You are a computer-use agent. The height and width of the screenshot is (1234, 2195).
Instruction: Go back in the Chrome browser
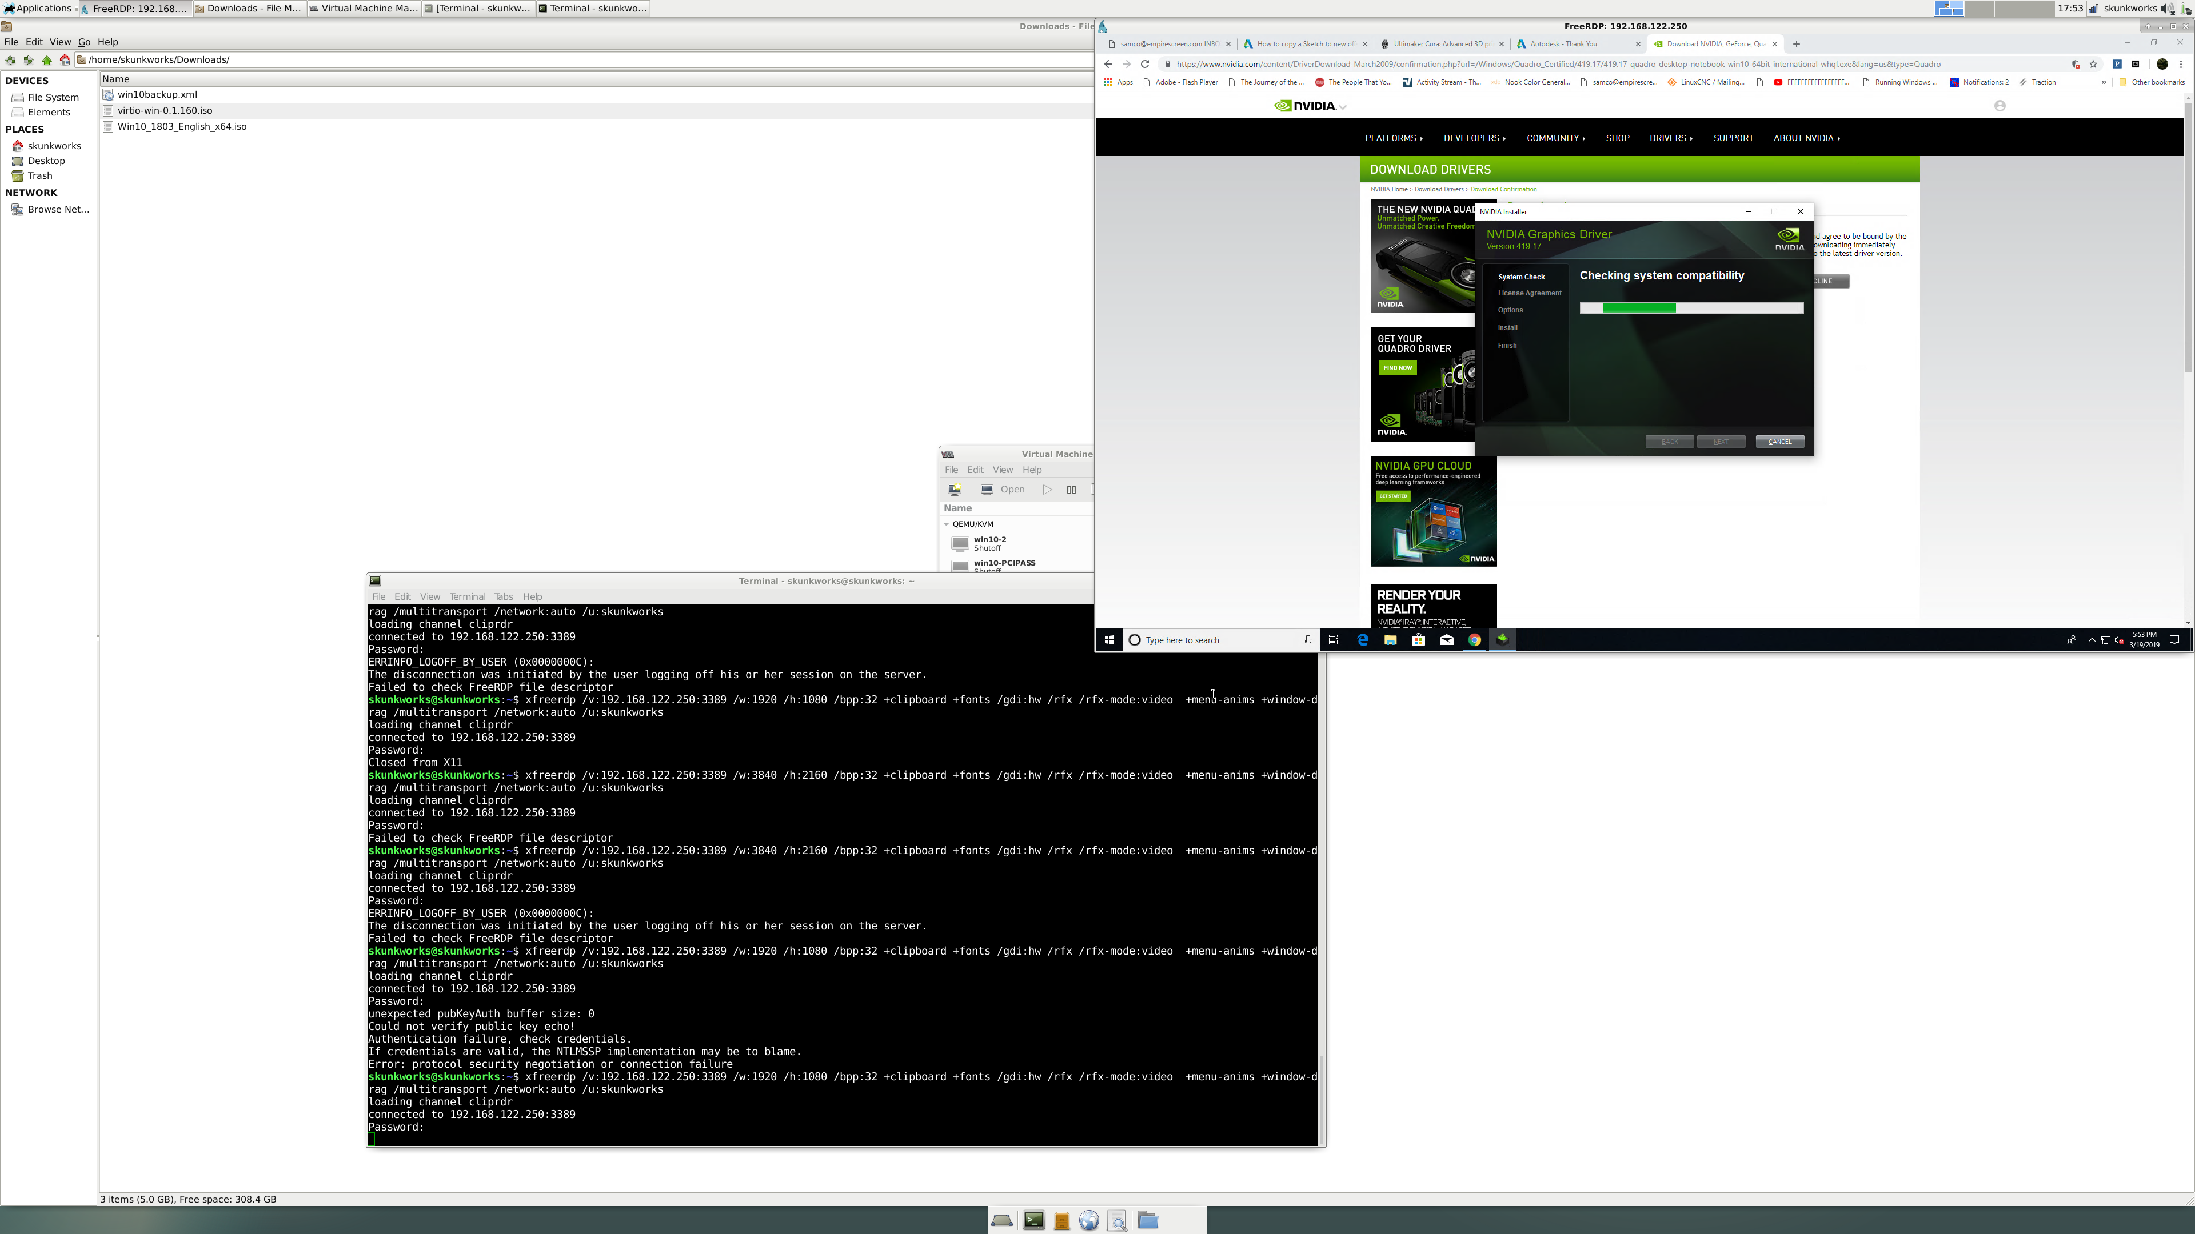(1108, 64)
